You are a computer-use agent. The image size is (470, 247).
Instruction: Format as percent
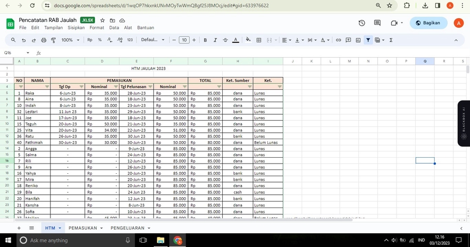click(100, 40)
